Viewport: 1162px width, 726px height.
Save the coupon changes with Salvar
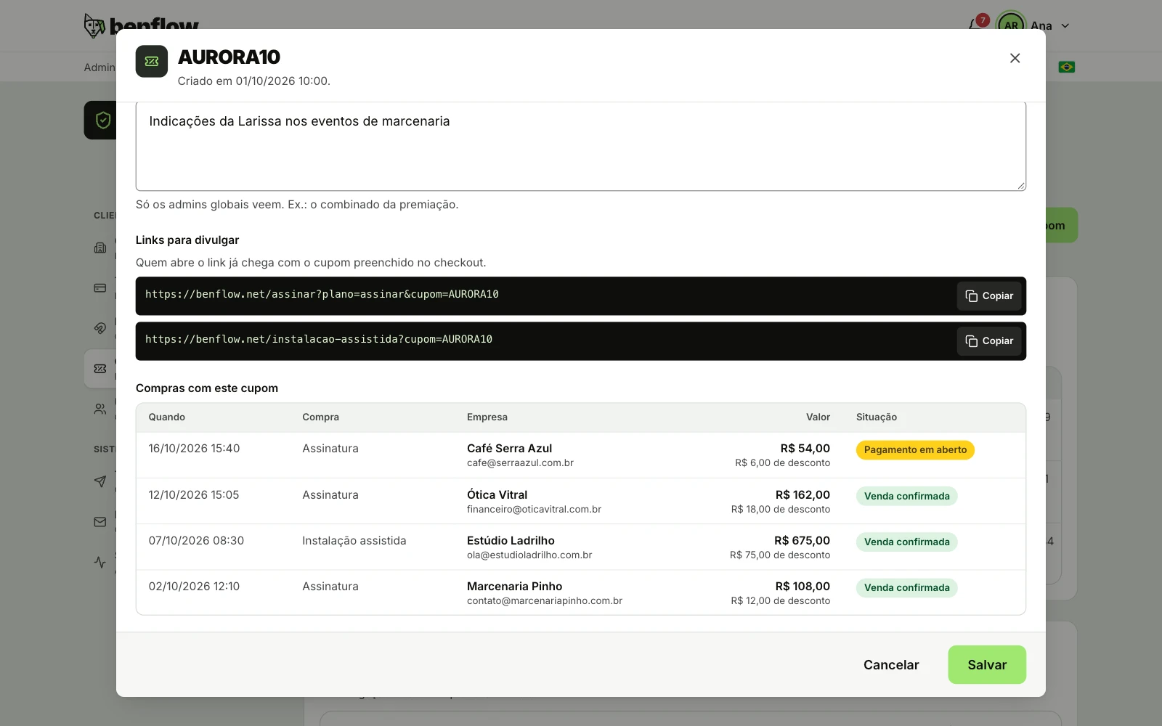[987, 665]
